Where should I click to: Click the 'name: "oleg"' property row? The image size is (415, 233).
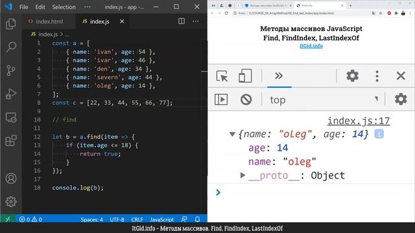282,161
